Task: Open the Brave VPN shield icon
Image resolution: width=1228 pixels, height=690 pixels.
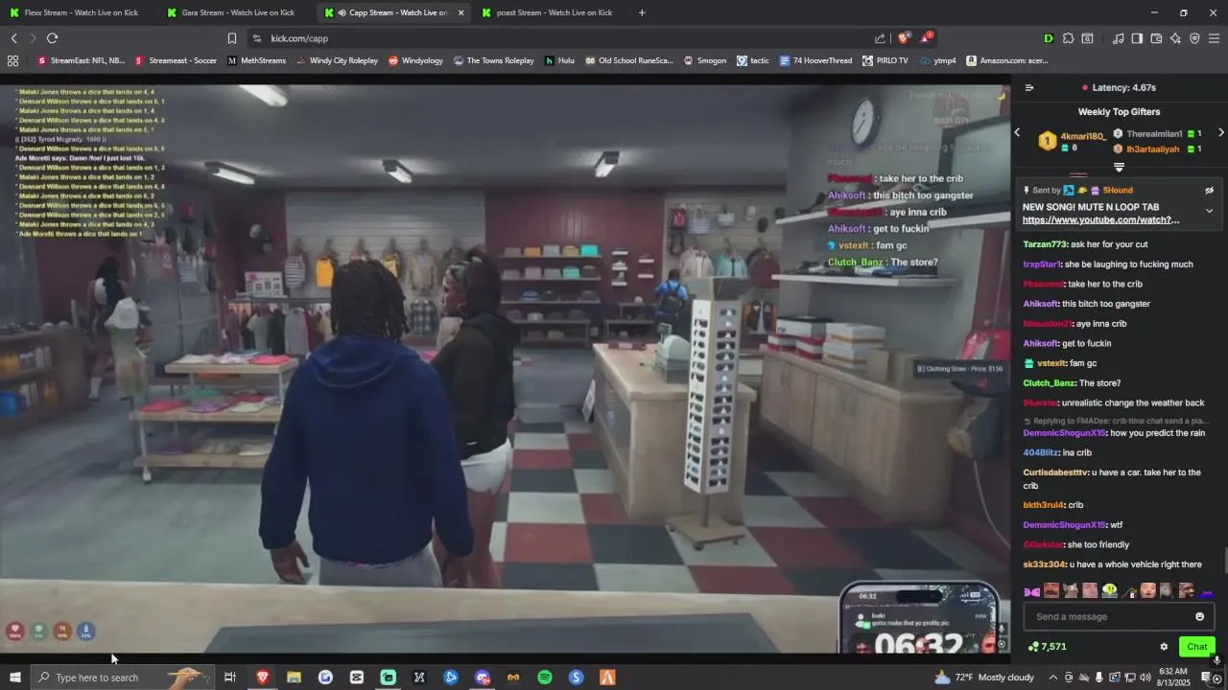Action: (x=1194, y=38)
